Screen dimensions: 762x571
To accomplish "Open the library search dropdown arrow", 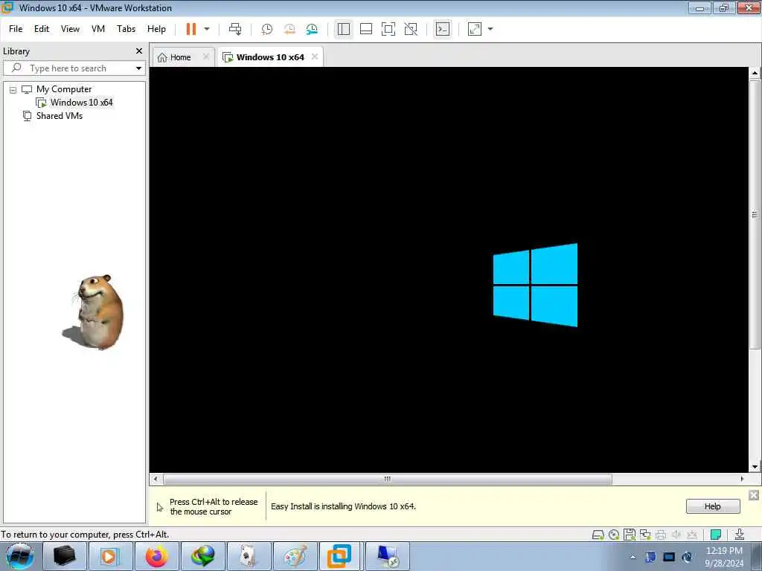I will tap(138, 68).
